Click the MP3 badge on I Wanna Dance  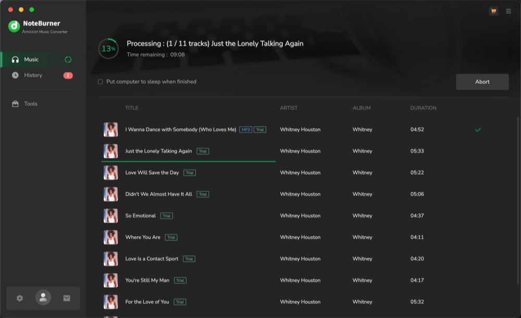click(x=245, y=130)
